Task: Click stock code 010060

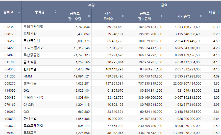Action: [10, 112]
